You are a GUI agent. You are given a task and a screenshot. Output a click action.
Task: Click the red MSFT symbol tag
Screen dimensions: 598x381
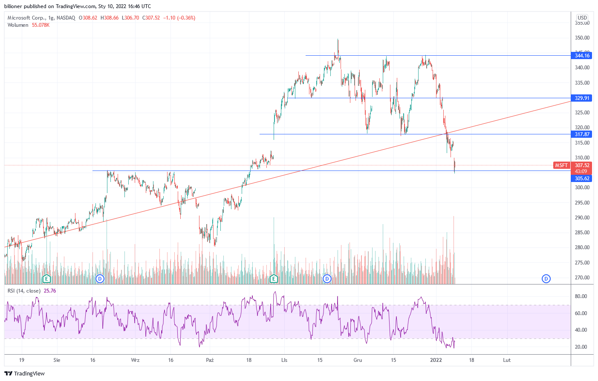click(x=561, y=165)
